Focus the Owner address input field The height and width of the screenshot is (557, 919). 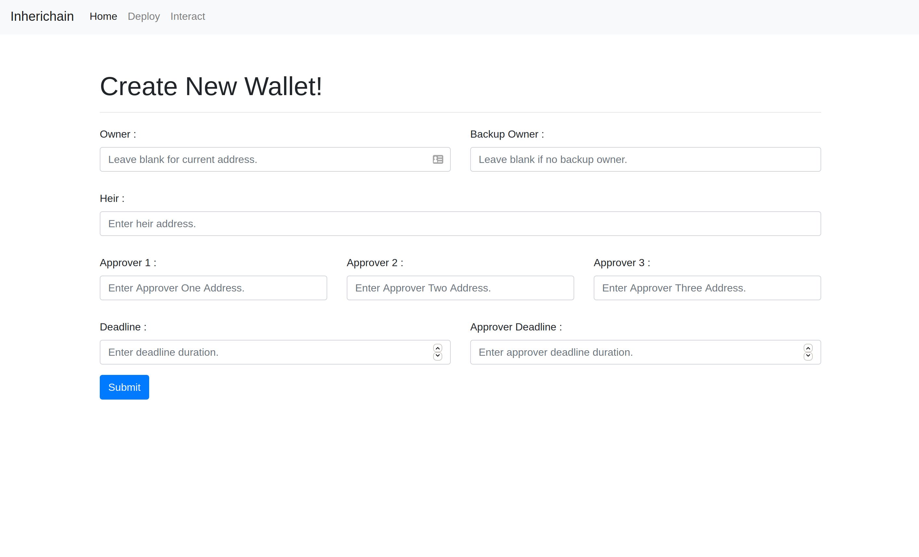[275, 159]
